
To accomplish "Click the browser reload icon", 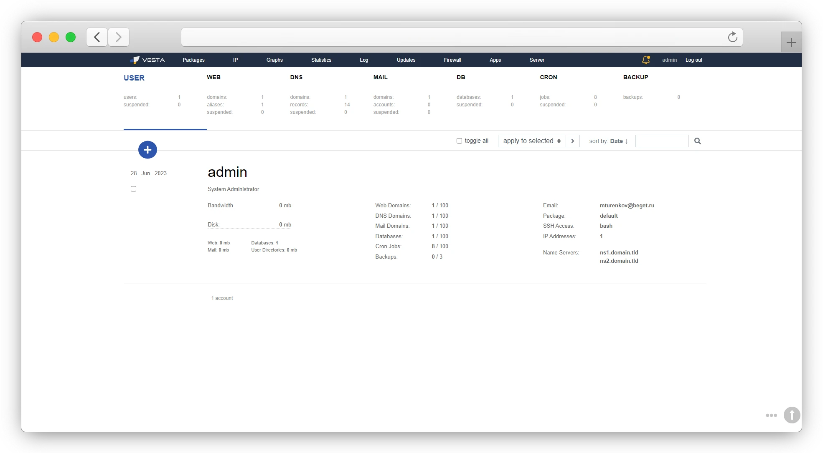I will [x=732, y=37].
